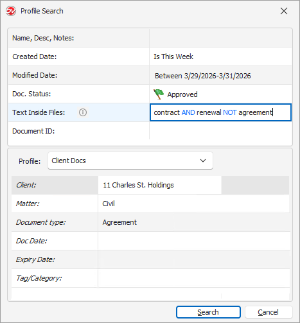Click the Matter: row label
The height and width of the screenshot is (323, 300).
[x=28, y=204]
